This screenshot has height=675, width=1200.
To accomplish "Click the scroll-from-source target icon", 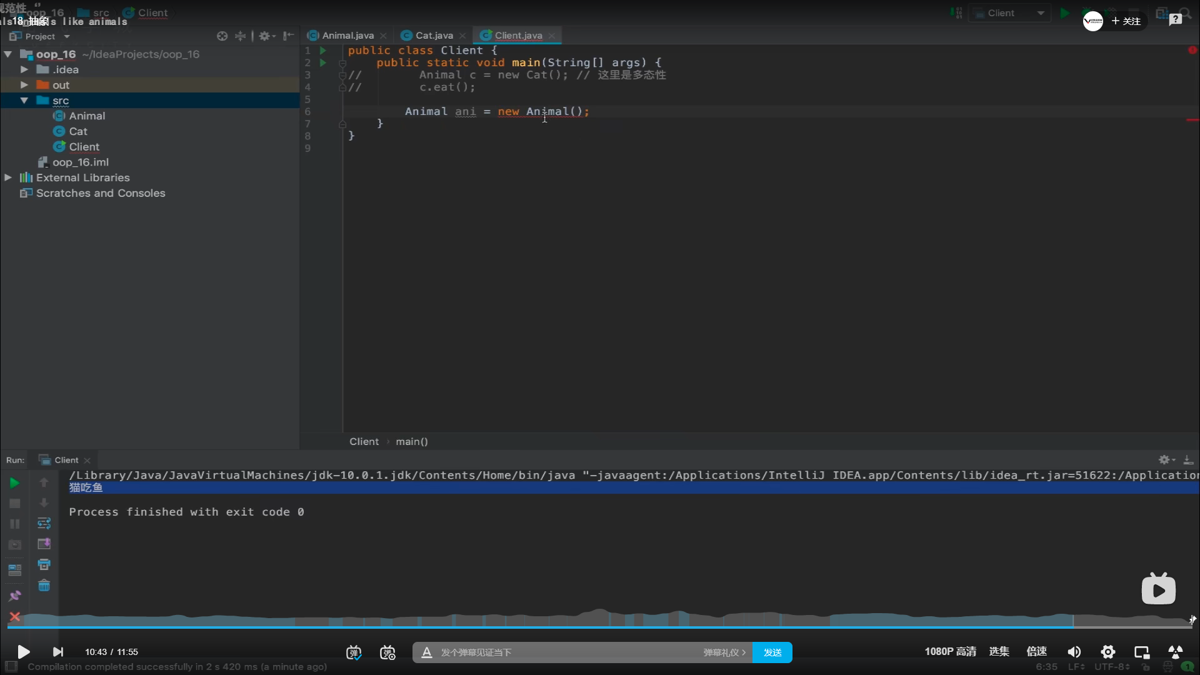I will (222, 36).
